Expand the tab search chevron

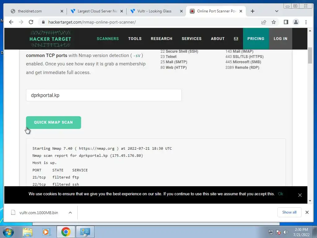276,11
